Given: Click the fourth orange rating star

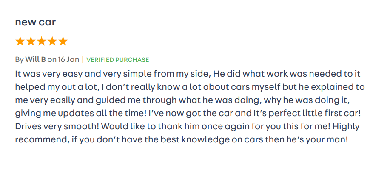Looking at the screenshot, I should pos(52,42).
